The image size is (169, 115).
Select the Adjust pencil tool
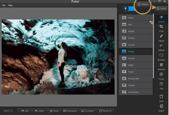click(x=161, y=38)
